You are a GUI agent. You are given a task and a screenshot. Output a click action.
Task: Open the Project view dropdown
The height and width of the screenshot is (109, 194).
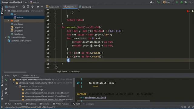[12, 7]
